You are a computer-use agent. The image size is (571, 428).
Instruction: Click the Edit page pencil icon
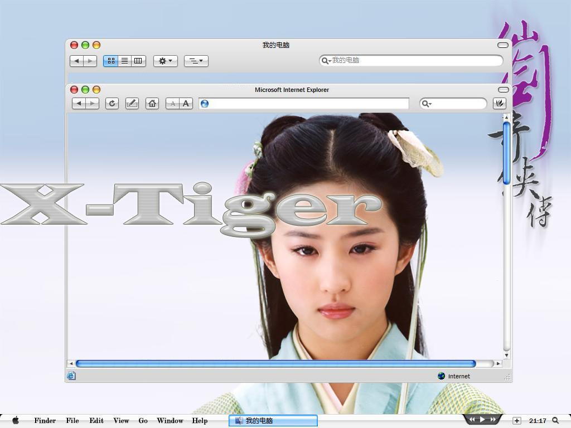(x=132, y=104)
